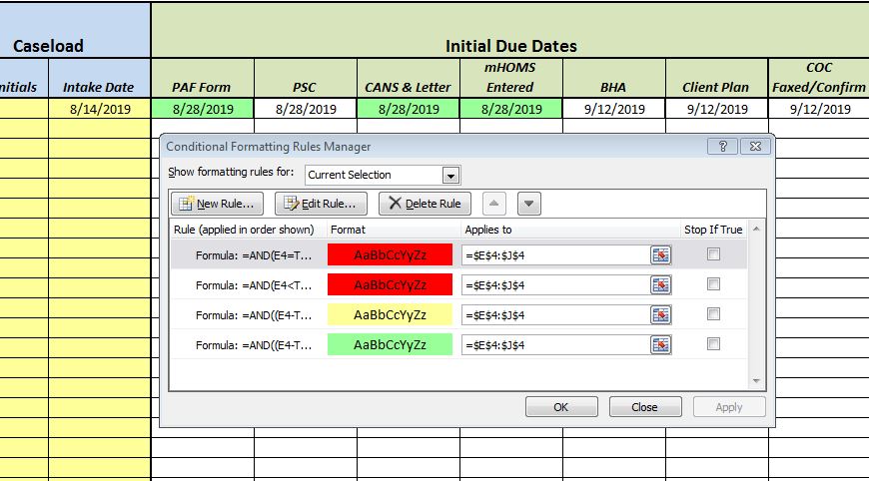This screenshot has width=869, height=481.
Task: Move rule up with arrow button
Action: coord(493,204)
